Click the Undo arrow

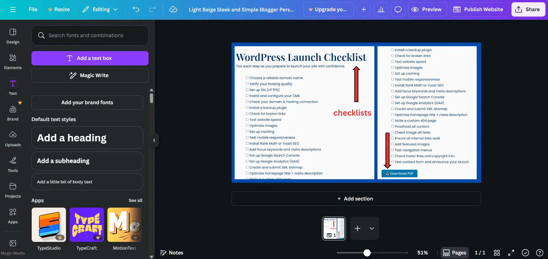coord(136,9)
